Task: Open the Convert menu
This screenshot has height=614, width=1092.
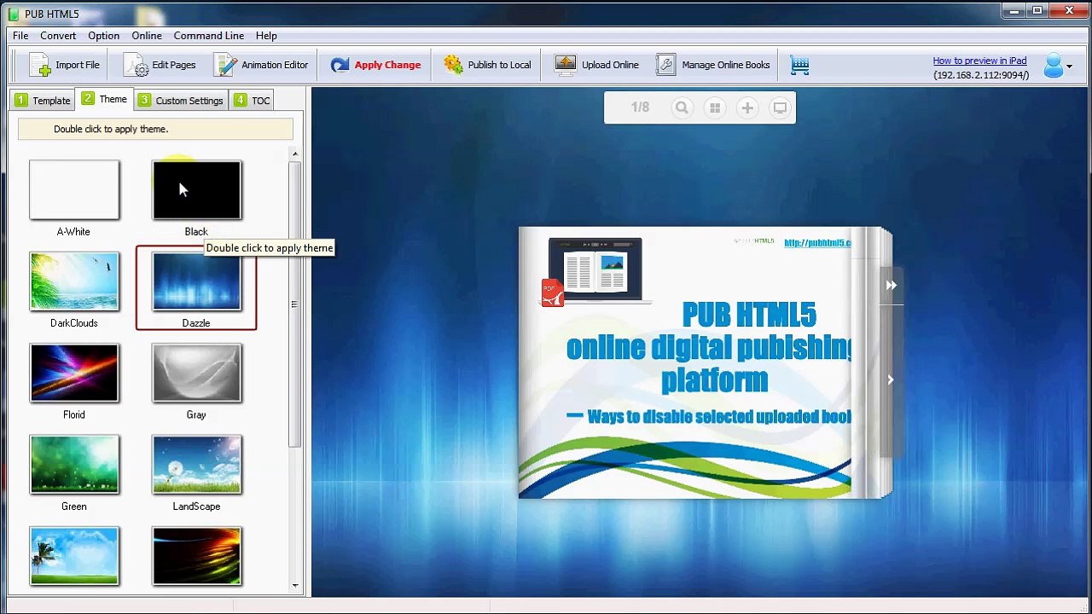Action: click(x=58, y=36)
